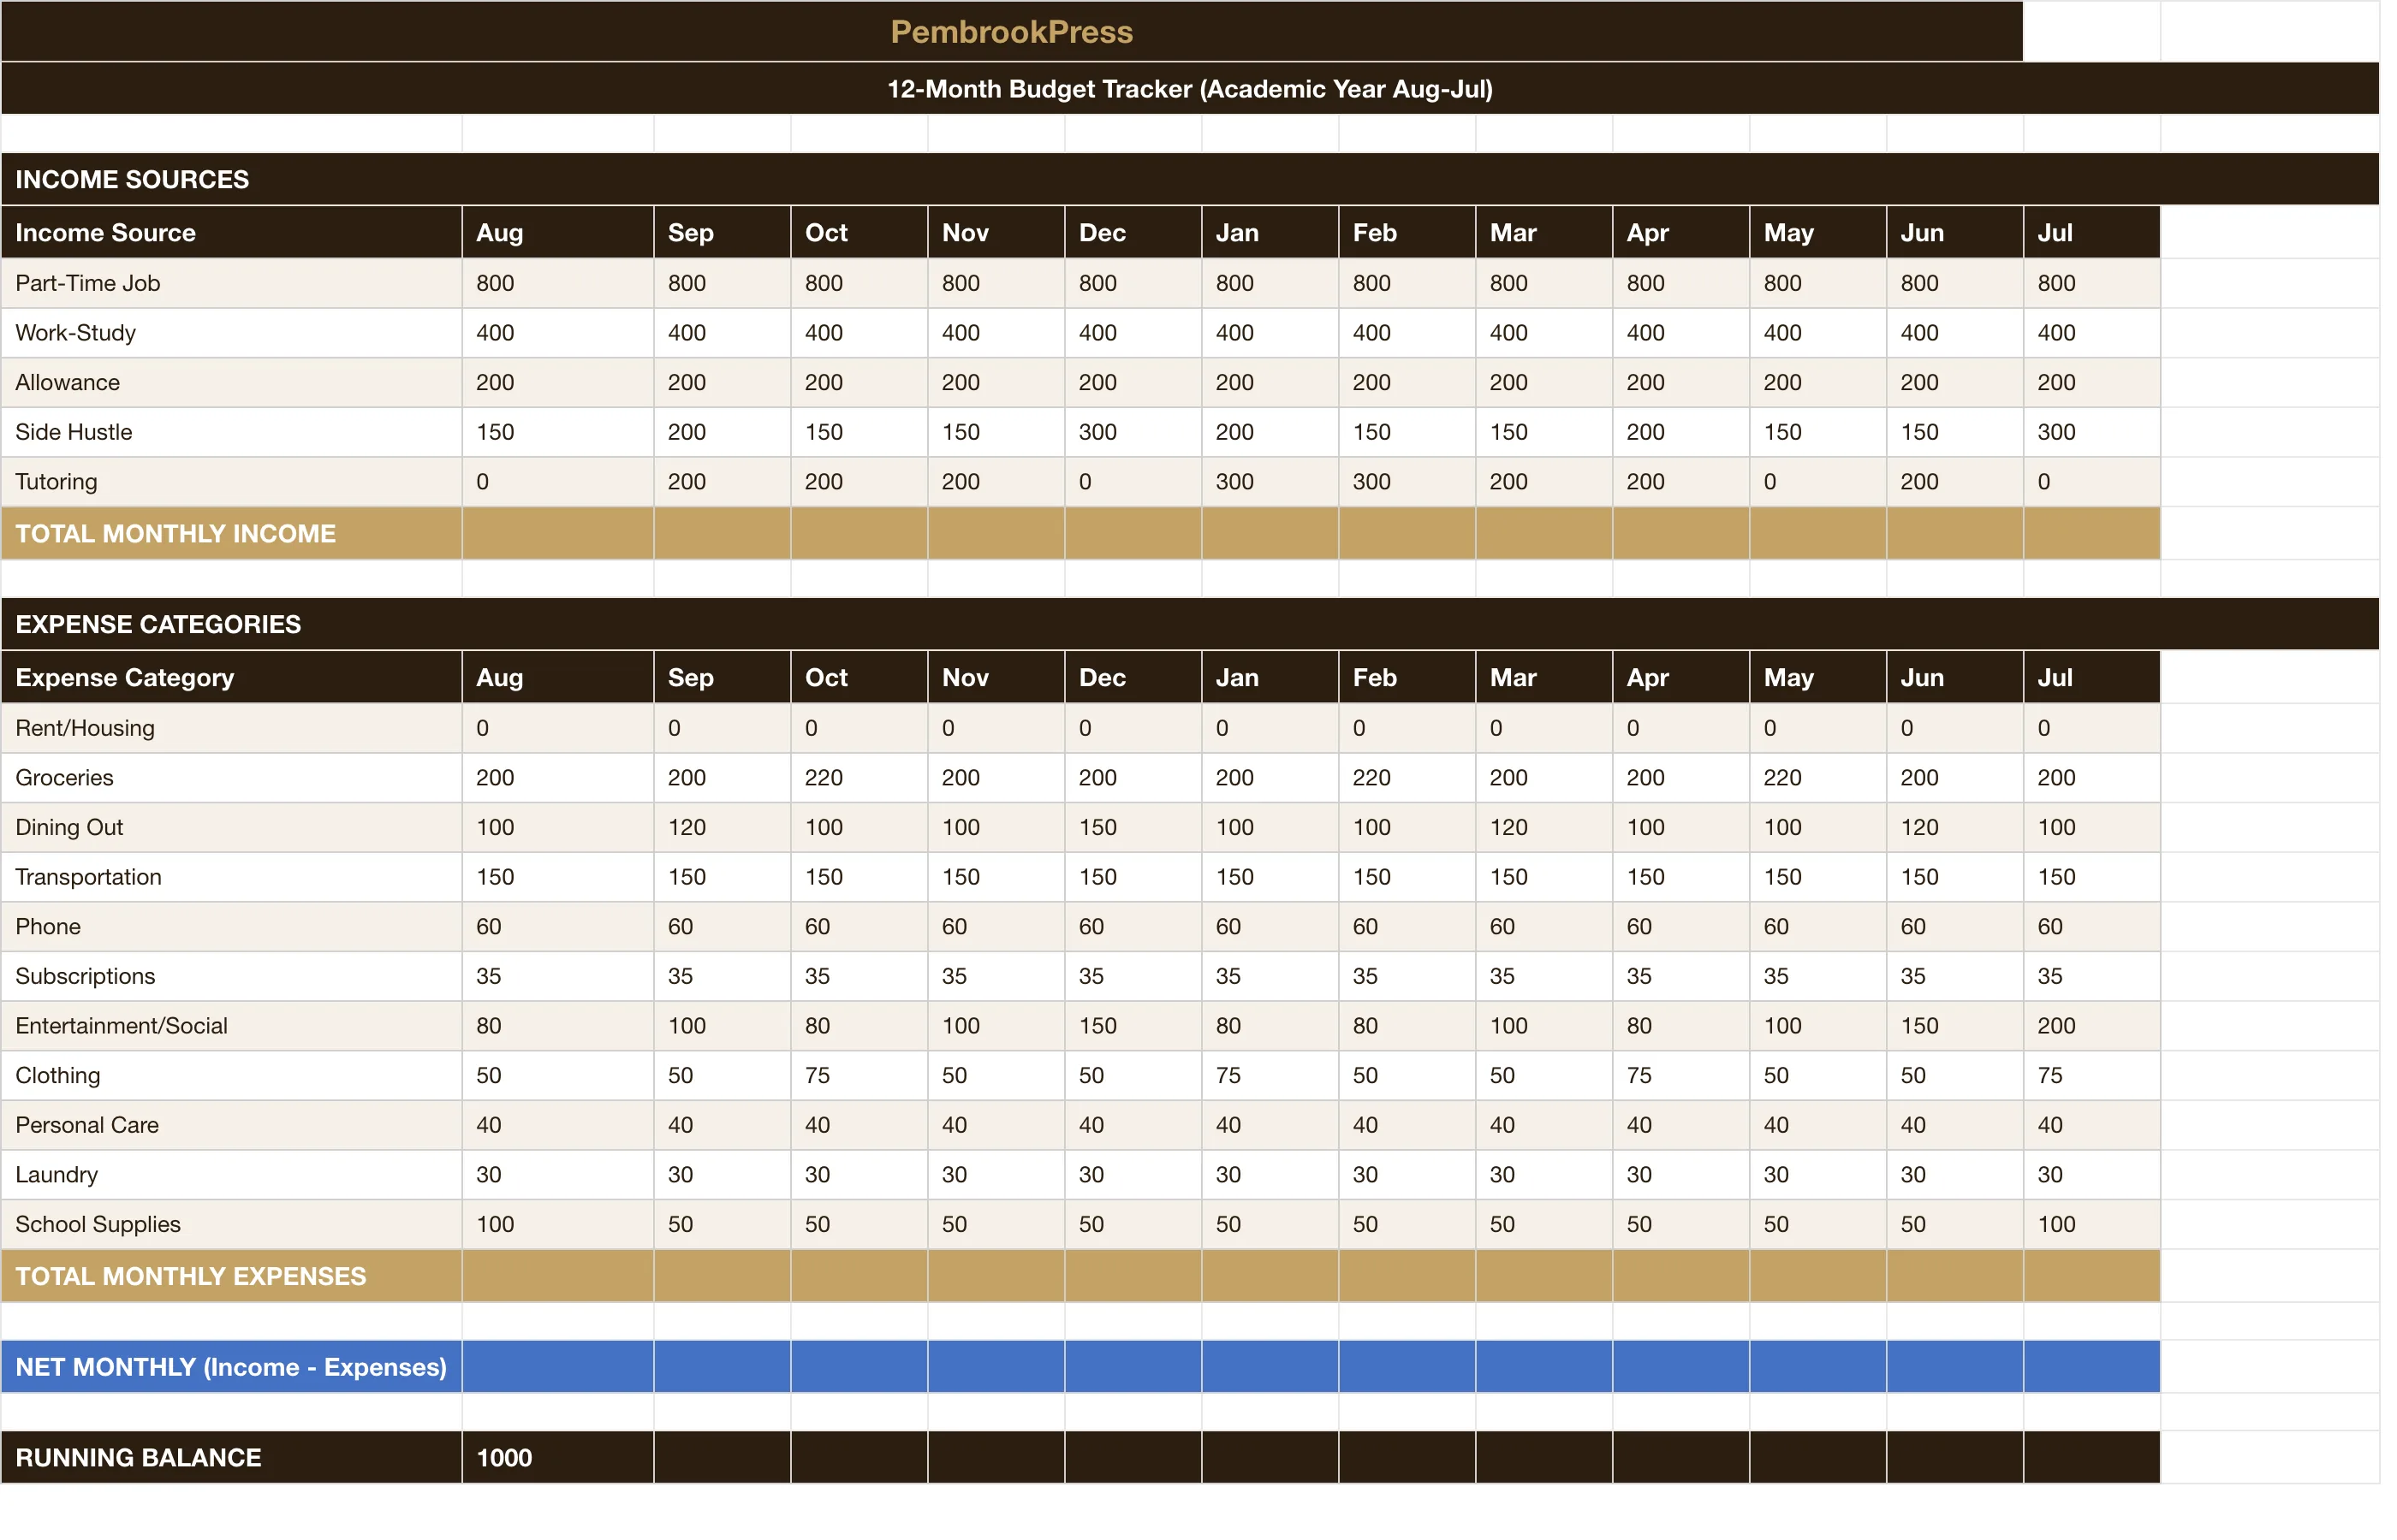The image size is (2397, 1540).
Task: Select School Supplies Aug value 100
Action: click(x=557, y=1225)
